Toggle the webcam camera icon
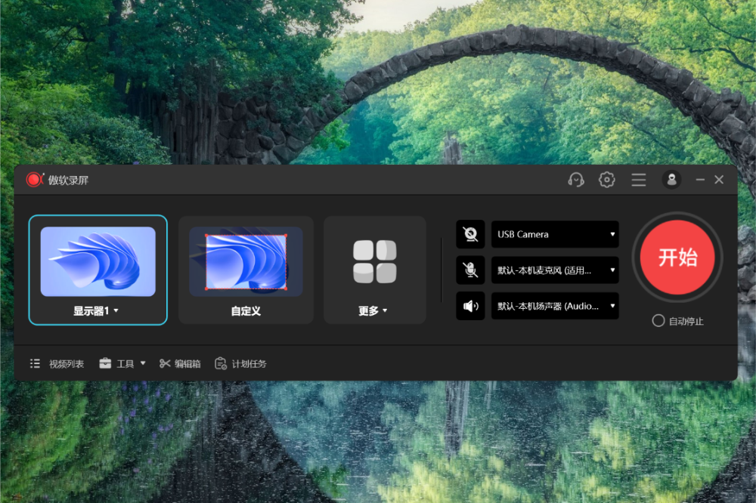The width and height of the screenshot is (756, 503). tap(470, 234)
